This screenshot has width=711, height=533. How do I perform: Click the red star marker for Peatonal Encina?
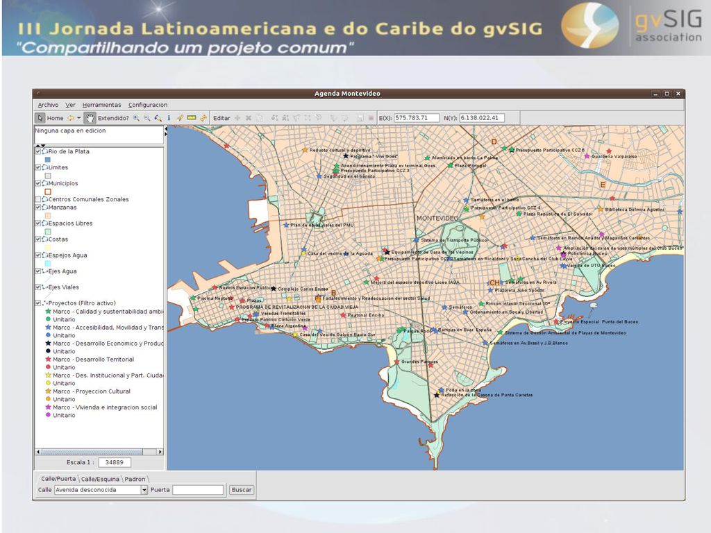click(x=343, y=315)
